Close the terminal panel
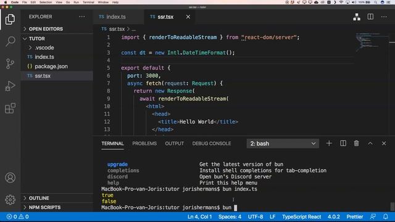 (384, 144)
